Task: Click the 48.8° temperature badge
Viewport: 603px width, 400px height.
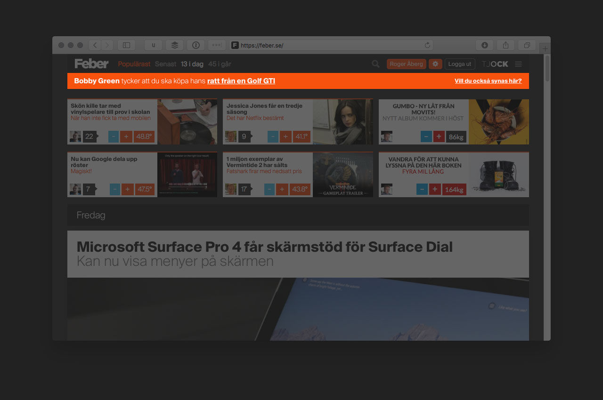Action: click(x=144, y=136)
